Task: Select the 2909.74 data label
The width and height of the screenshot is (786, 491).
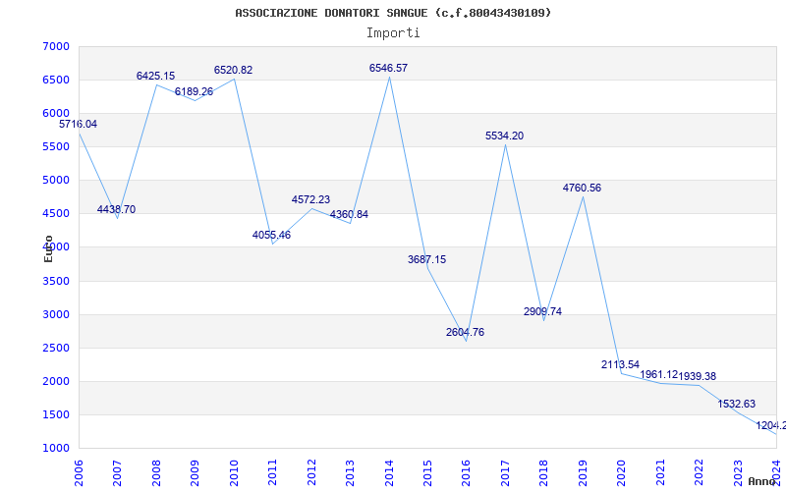Action: coord(543,311)
